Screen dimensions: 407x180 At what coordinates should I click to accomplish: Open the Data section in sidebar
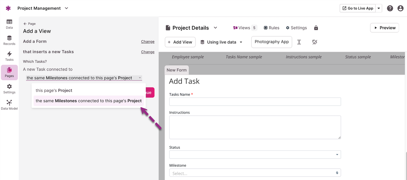point(9,24)
